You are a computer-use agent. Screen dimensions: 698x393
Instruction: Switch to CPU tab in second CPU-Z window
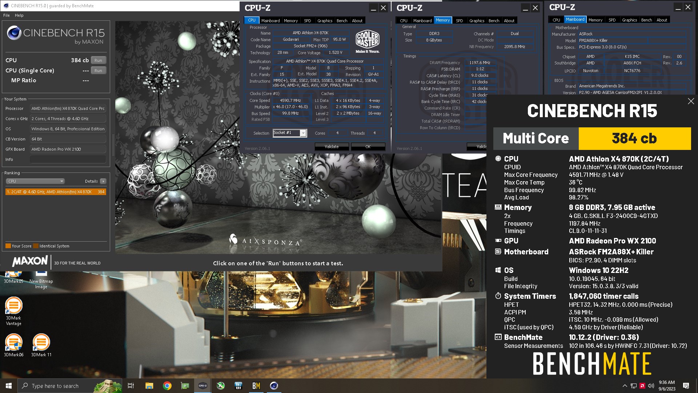tap(404, 21)
